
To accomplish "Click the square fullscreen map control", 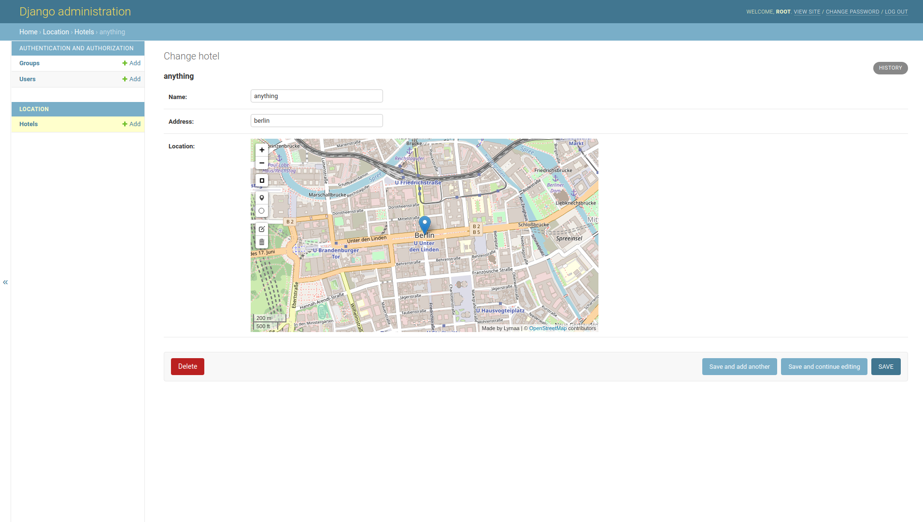I will point(261,180).
